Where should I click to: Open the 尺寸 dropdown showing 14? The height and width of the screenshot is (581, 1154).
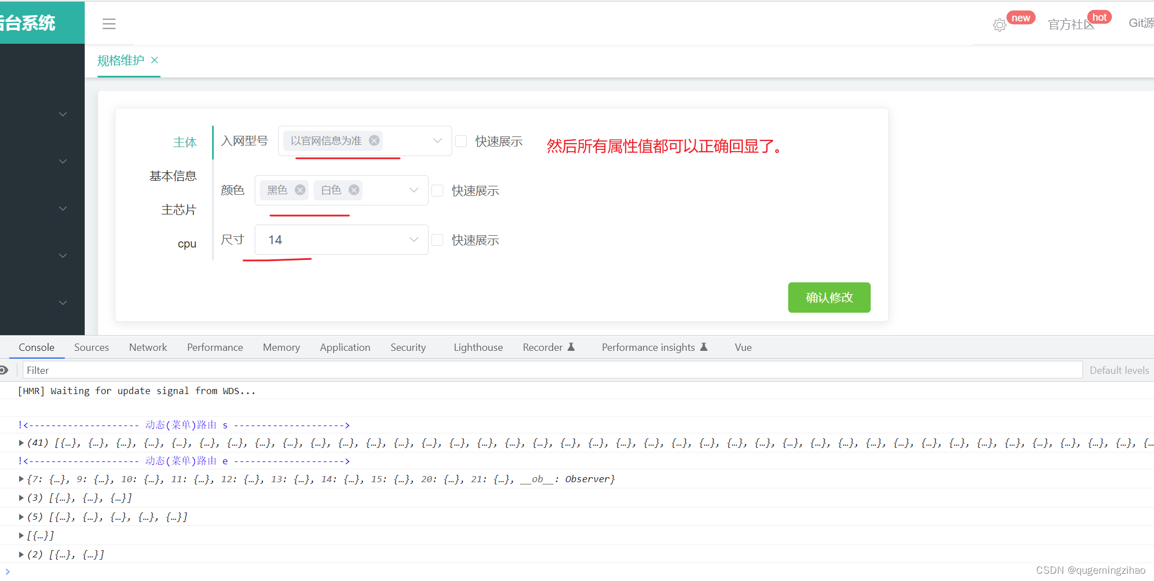pyautogui.click(x=341, y=240)
